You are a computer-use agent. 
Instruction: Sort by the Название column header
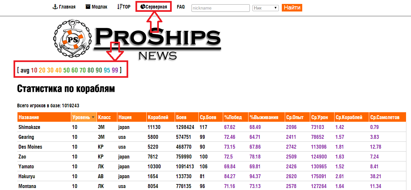tap(29, 117)
